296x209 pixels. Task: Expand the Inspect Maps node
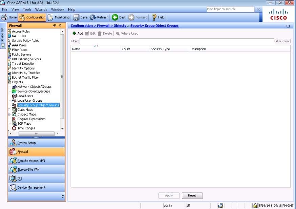[9, 114]
